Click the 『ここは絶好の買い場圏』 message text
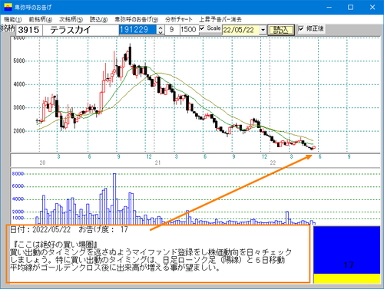The height and width of the screenshot is (289, 384). (55, 245)
